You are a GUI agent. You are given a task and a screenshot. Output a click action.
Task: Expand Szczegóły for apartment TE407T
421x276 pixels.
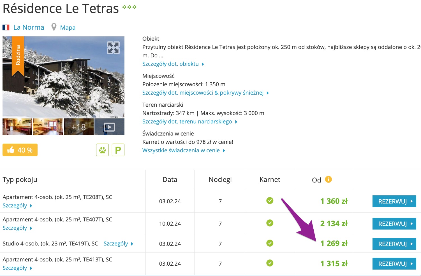coord(17,228)
